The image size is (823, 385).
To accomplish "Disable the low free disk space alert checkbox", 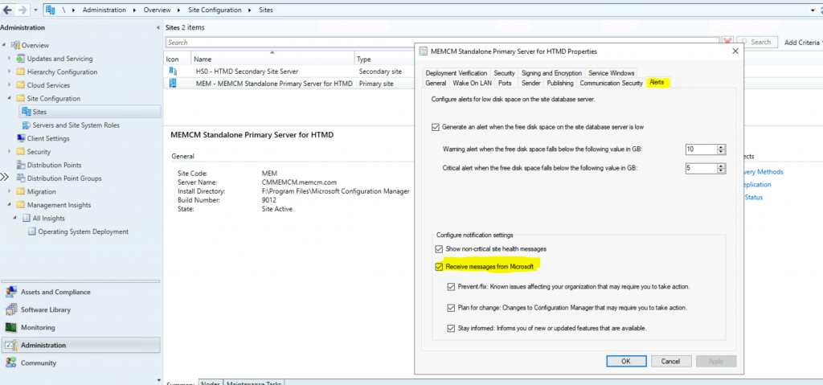I will [x=436, y=127].
